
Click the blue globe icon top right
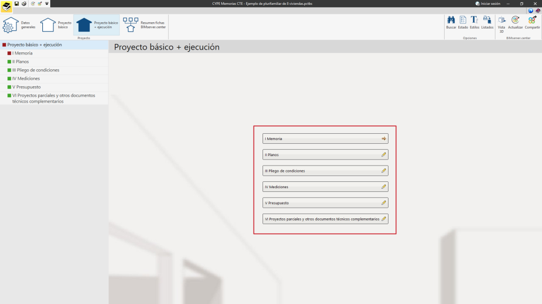pyautogui.click(x=530, y=11)
